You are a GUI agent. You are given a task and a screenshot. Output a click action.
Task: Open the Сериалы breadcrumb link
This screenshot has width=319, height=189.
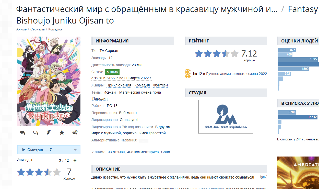[38, 29]
